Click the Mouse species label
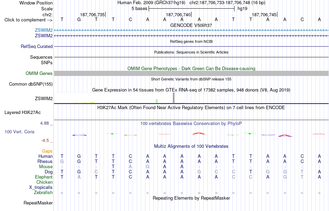 [46, 167]
